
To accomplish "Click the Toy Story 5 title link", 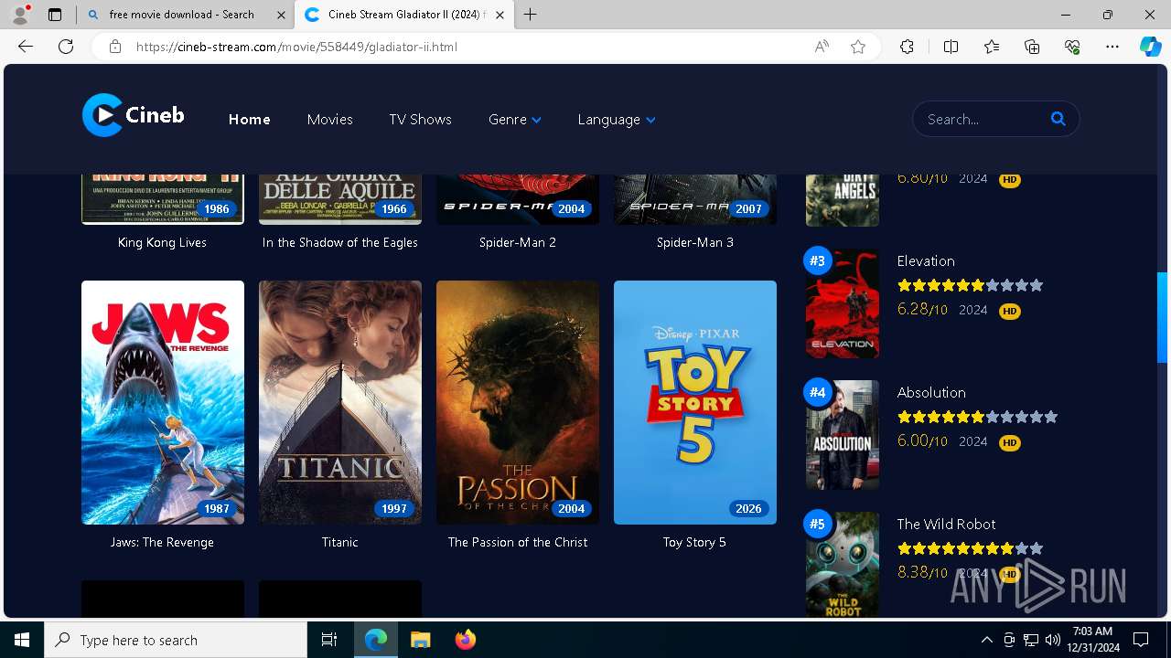I will pos(694,542).
